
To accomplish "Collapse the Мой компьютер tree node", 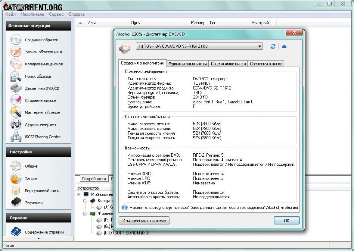I will click(78, 194).
